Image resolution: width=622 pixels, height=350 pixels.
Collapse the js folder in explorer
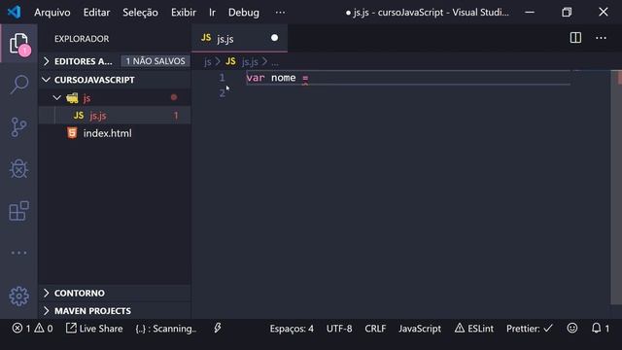tap(115, 97)
